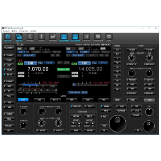The image size is (161, 161).
Task: Toggle the MONI monitor button
Action: tap(9, 70)
